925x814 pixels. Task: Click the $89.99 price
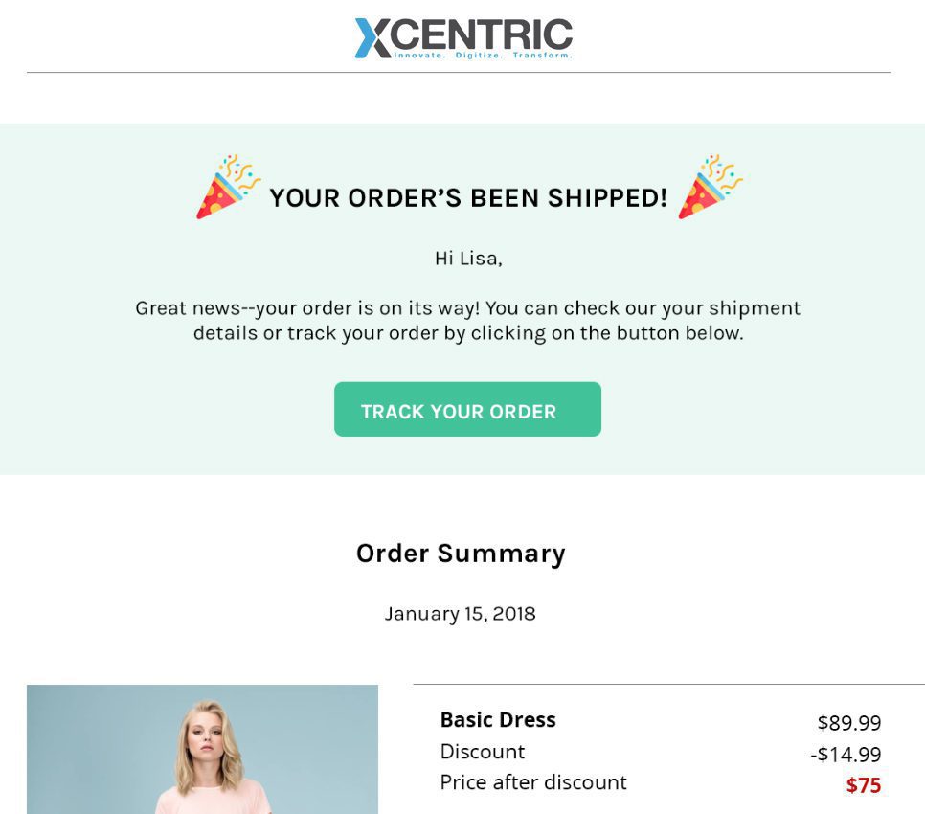pyautogui.click(x=850, y=721)
